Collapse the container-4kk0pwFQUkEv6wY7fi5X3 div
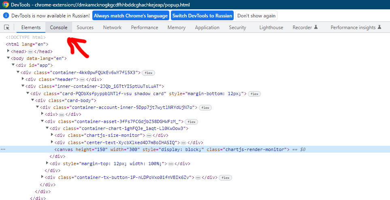The width and height of the screenshot is (390, 200). coord(18,72)
